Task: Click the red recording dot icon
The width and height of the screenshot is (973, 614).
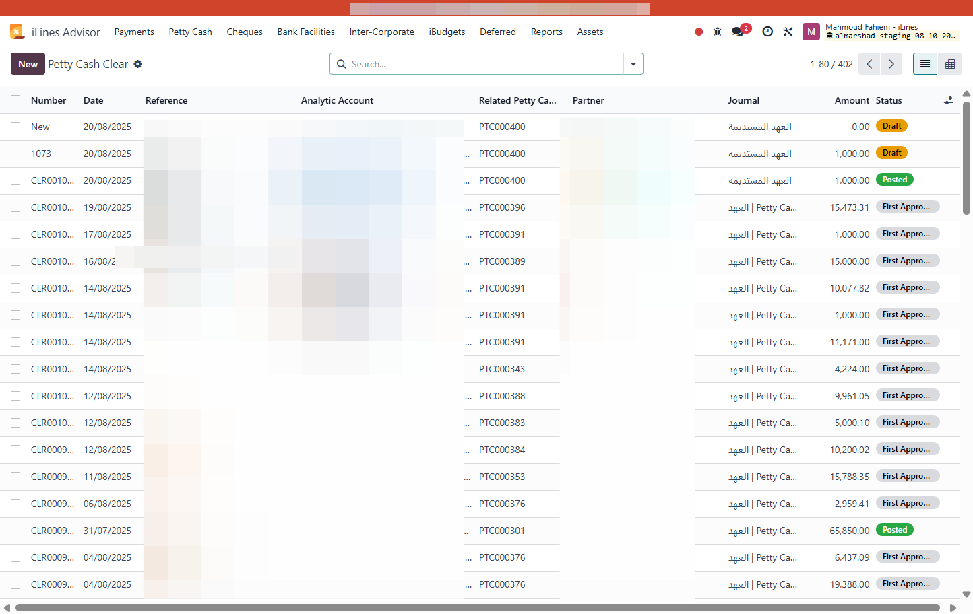Action: (699, 32)
